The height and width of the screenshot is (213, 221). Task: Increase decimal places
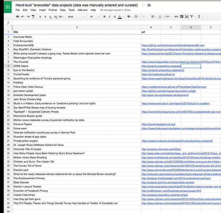tap(55, 17)
